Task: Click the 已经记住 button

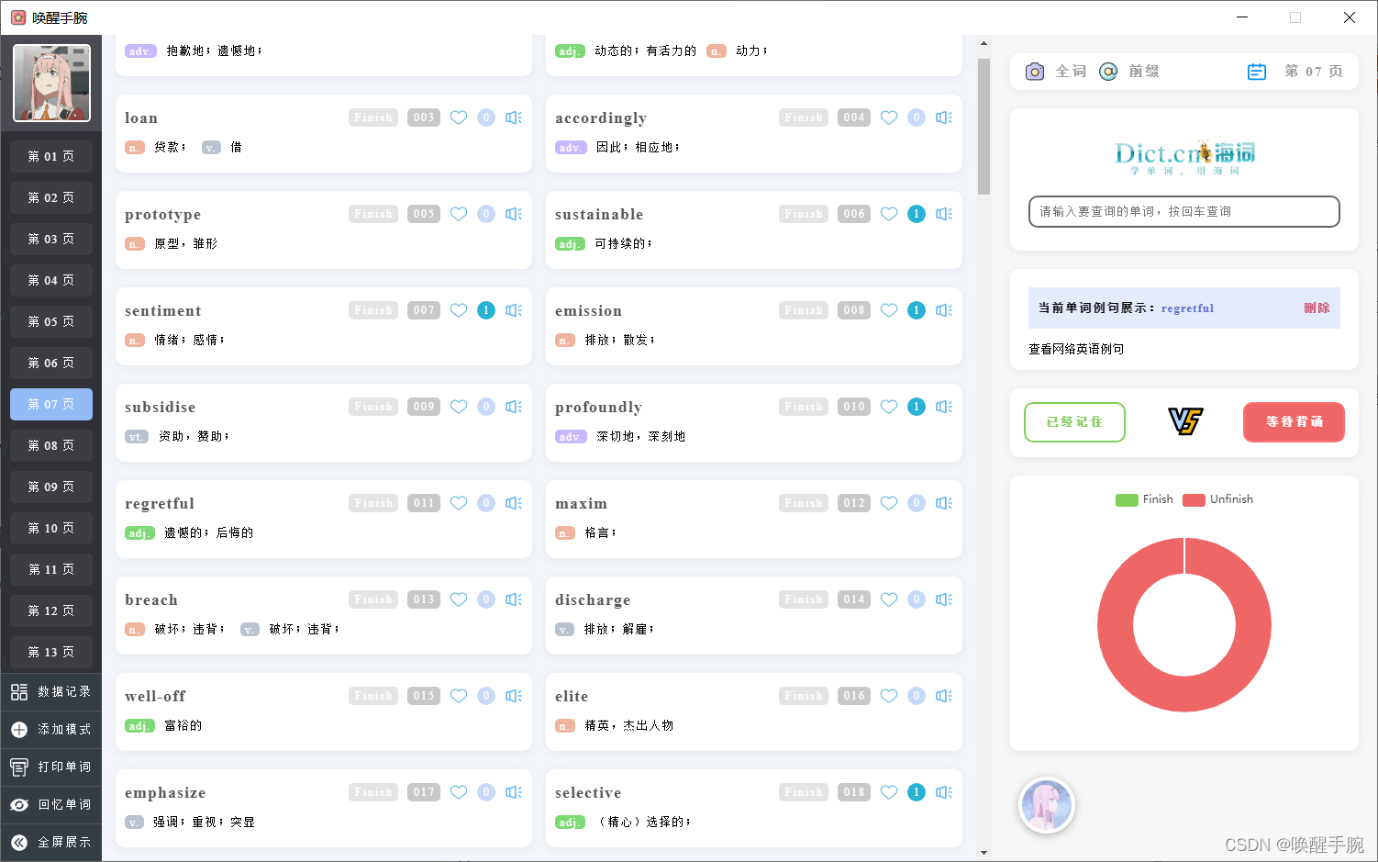Action: tap(1074, 422)
